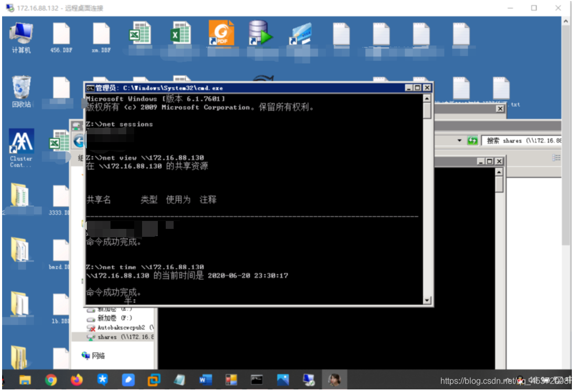
Task: Open VMware Workstation from taskbar
Action: click(x=154, y=380)
